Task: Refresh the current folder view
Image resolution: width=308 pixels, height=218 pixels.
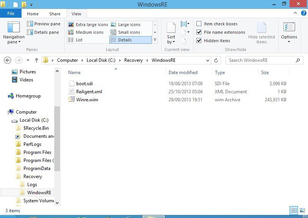Action: [x=216, y=60]
